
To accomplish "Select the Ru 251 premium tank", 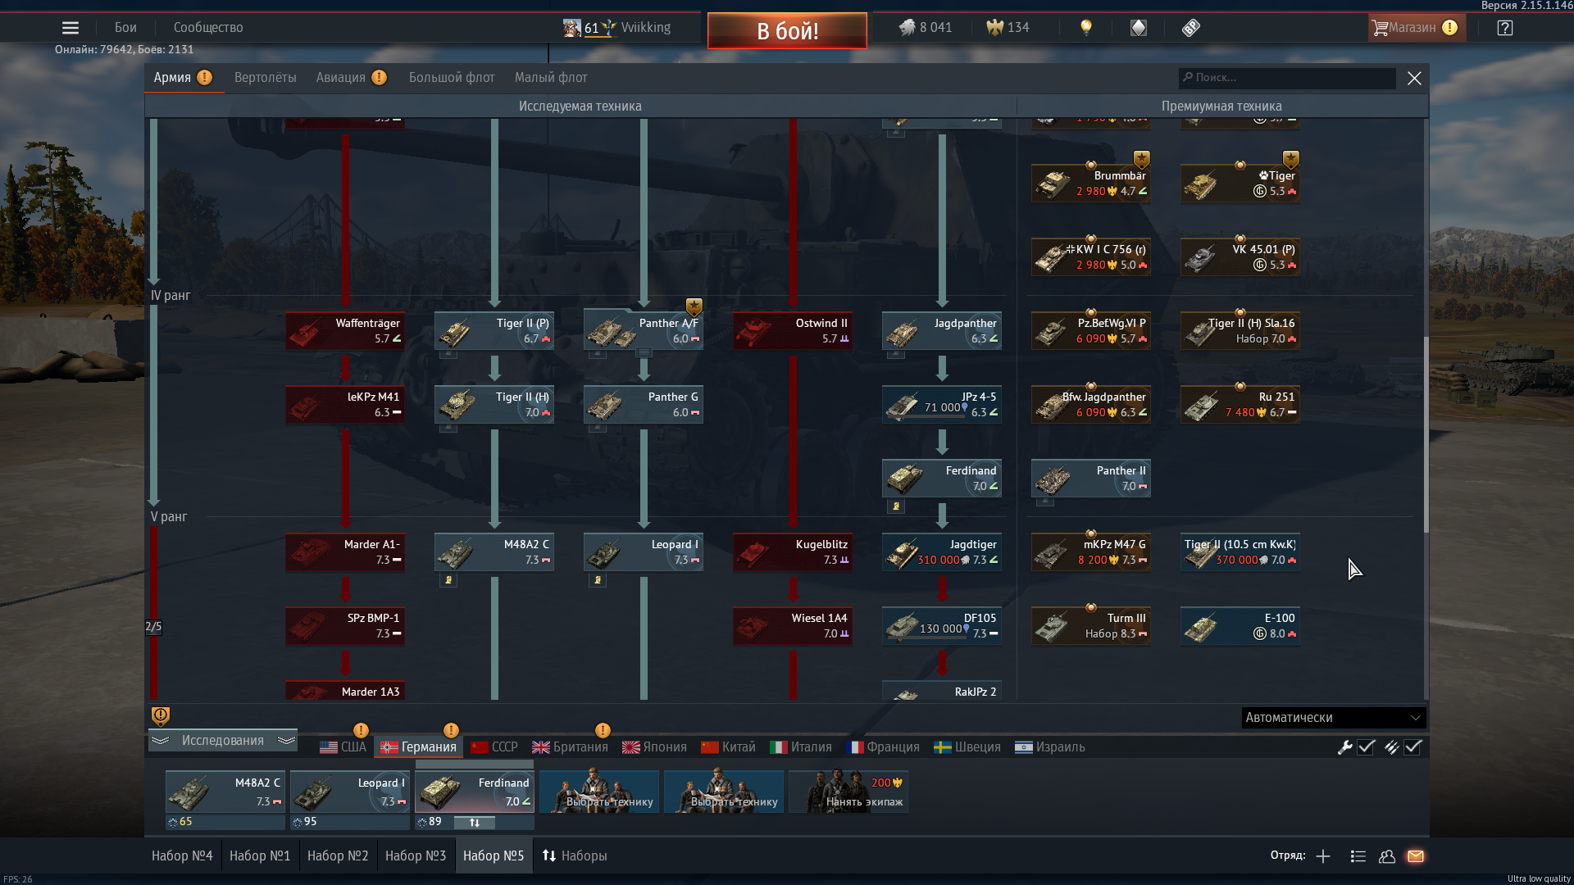I will point(1240,405).
